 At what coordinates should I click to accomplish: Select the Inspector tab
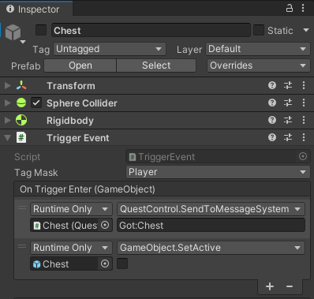(x=36, y=9)
